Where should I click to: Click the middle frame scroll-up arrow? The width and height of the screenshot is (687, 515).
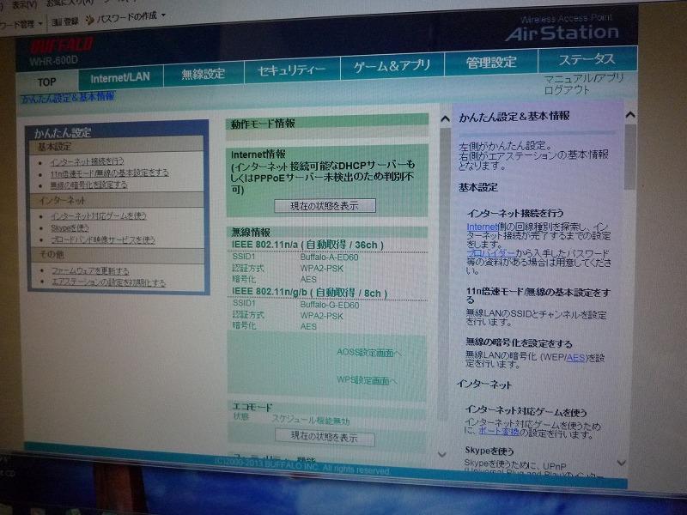click(x=445, y=118)
